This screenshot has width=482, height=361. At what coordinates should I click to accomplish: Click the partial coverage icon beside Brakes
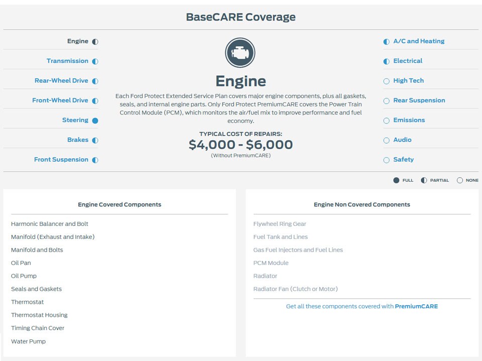(95, 140)
